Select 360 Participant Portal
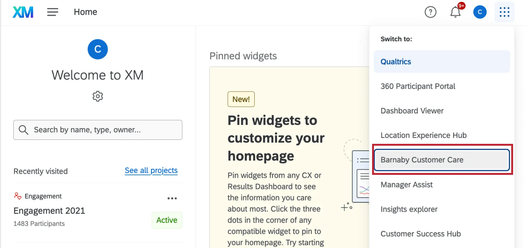The height and width of the screenshot is (248, 528). pos(418,86)
